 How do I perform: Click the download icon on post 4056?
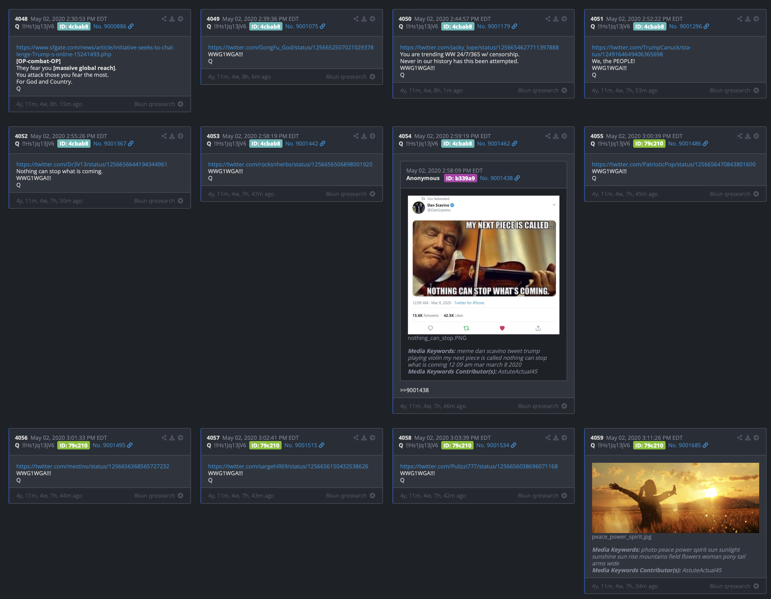[172, 438]
